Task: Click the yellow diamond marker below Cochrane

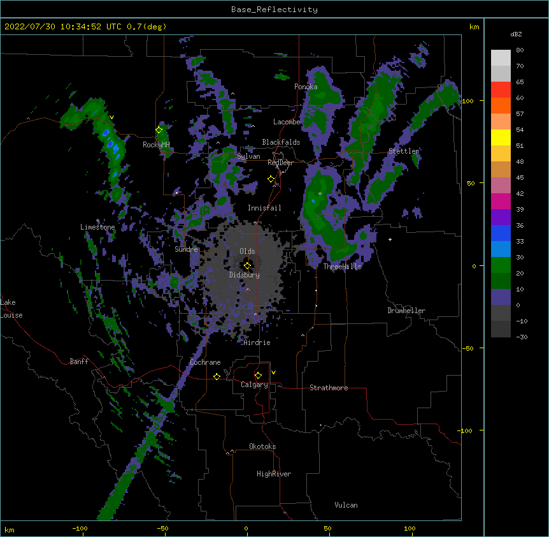Action: (x=217, y=376)
